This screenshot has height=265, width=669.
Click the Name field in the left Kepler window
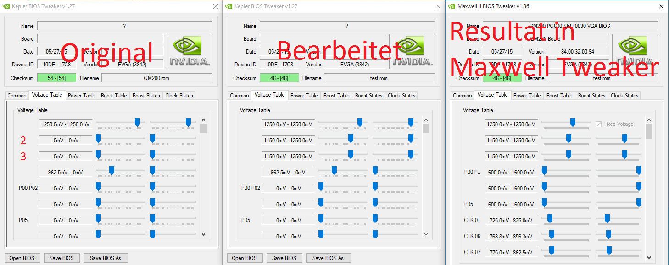[124, 26]
